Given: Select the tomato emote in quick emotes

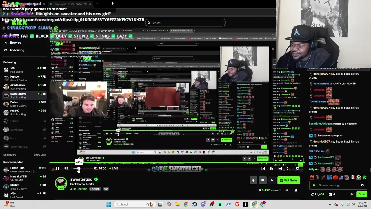Looking at the screenshot, I should point(335,177).
